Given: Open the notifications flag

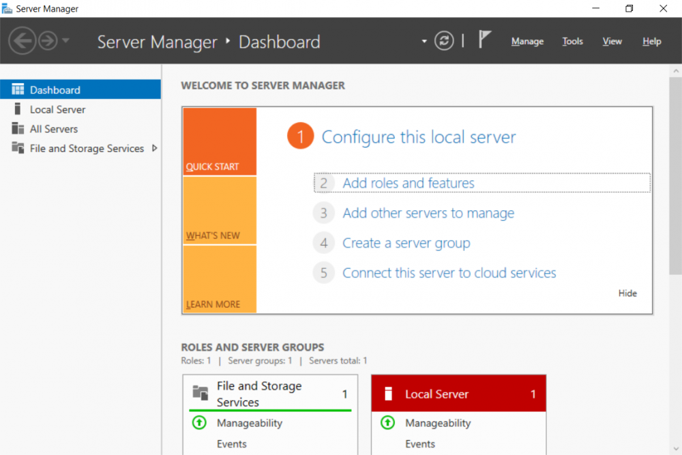Looking at the screenshot, I should (484, 40).
